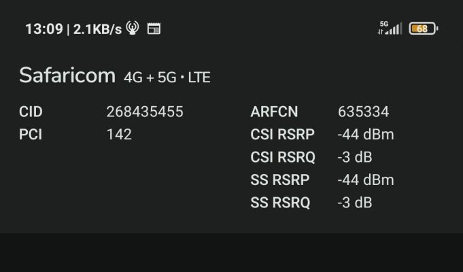463x272 pixels.
Task: Tap the CSI RSRQ label
Action: (283, 157)
